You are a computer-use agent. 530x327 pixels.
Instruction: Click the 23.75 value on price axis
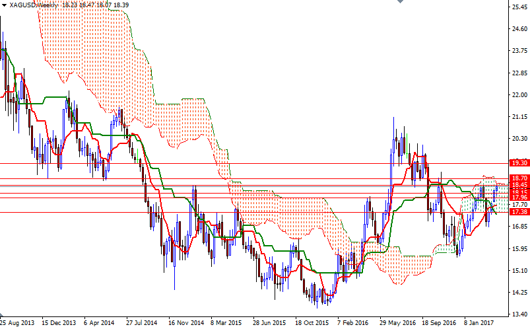[x=520, y=51]
